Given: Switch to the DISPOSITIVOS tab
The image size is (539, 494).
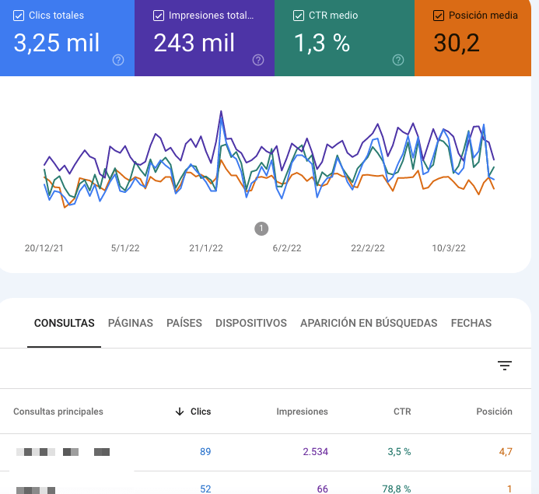Looking at the screenshot, I should pos(251,323).
